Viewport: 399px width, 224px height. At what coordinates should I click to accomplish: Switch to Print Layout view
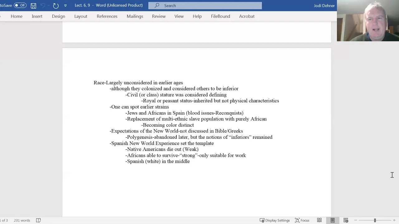click(x=333, y=220)
